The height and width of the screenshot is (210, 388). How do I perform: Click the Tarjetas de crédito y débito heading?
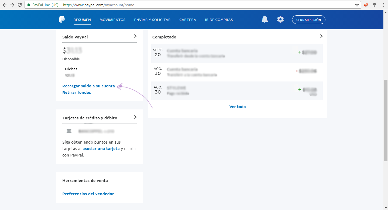click(90, 118)
